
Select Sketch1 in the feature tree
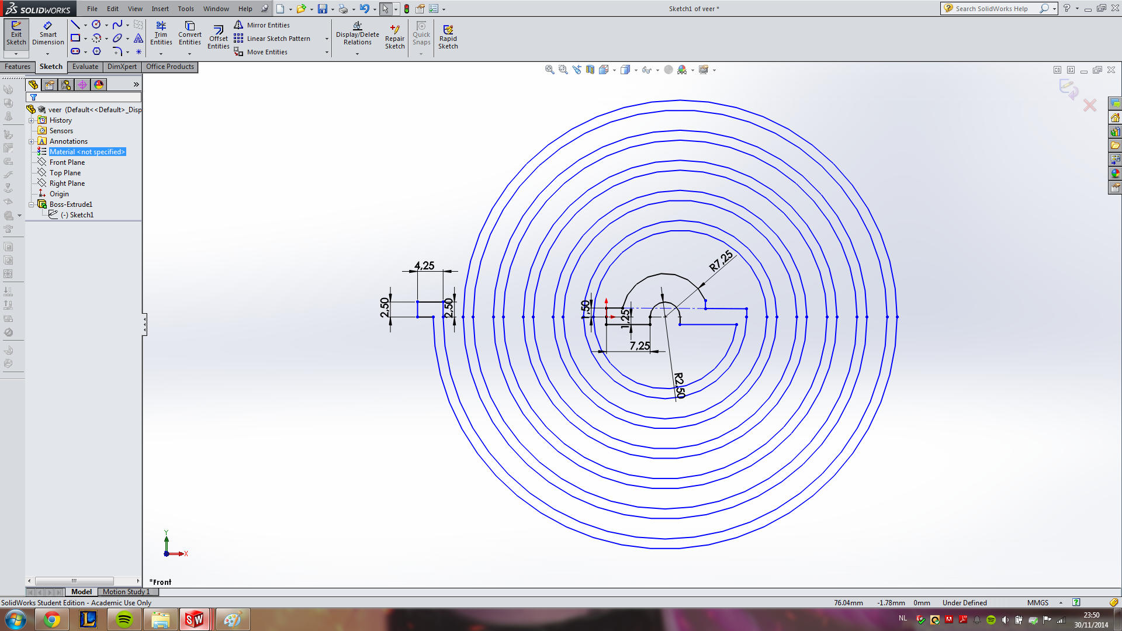pyautogui.click(x=81, y=215)
